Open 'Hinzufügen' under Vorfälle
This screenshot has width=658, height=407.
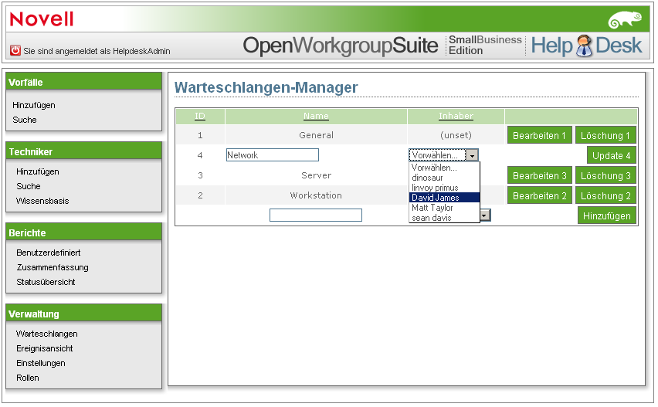pos(34,105)
